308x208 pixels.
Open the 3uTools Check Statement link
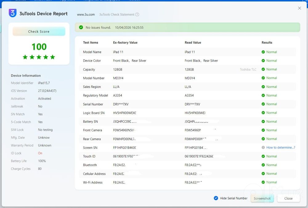(x=117, y=14)
